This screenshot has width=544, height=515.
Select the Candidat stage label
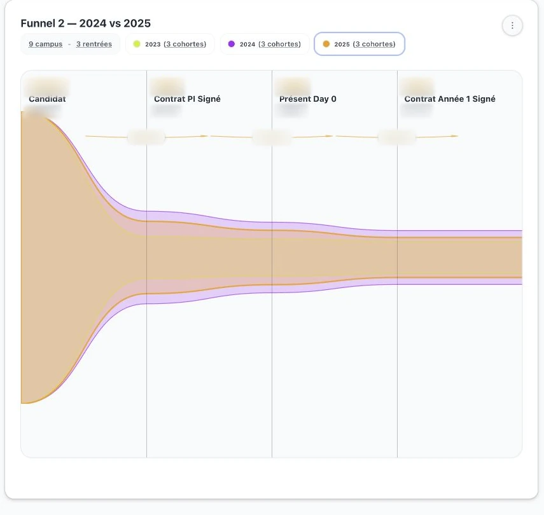tap(47, 99)
